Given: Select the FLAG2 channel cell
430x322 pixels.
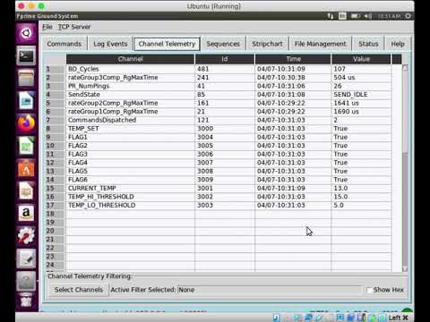Looking at the screenshot, I should (x=130, y=146).
